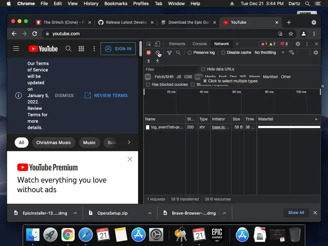Screen dimensions: 328x246
Task: Check Has blocked cookies
Action: (x=148, y=85)
